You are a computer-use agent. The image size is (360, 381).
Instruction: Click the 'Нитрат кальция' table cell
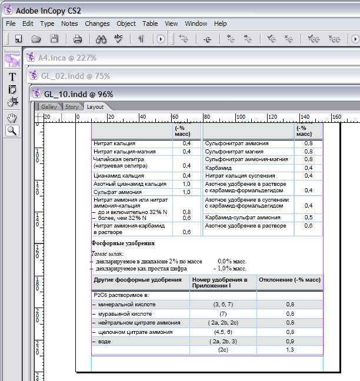click(132, 143)
